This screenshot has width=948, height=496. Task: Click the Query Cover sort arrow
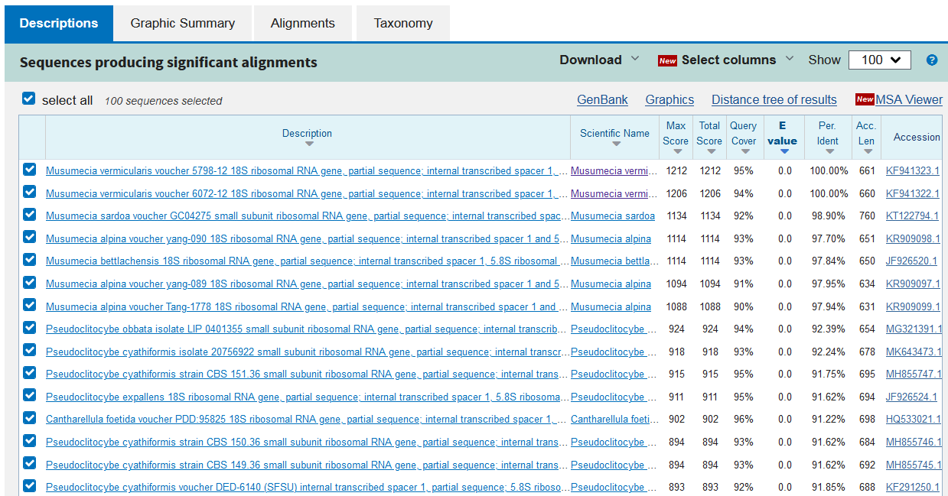click(744, 151)
